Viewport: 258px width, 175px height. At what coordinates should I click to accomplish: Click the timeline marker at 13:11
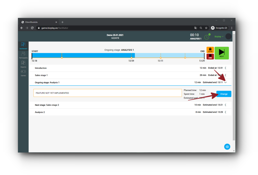[x=160, y=58]
